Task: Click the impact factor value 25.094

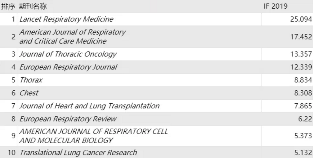Action: [x=301, y=19]
